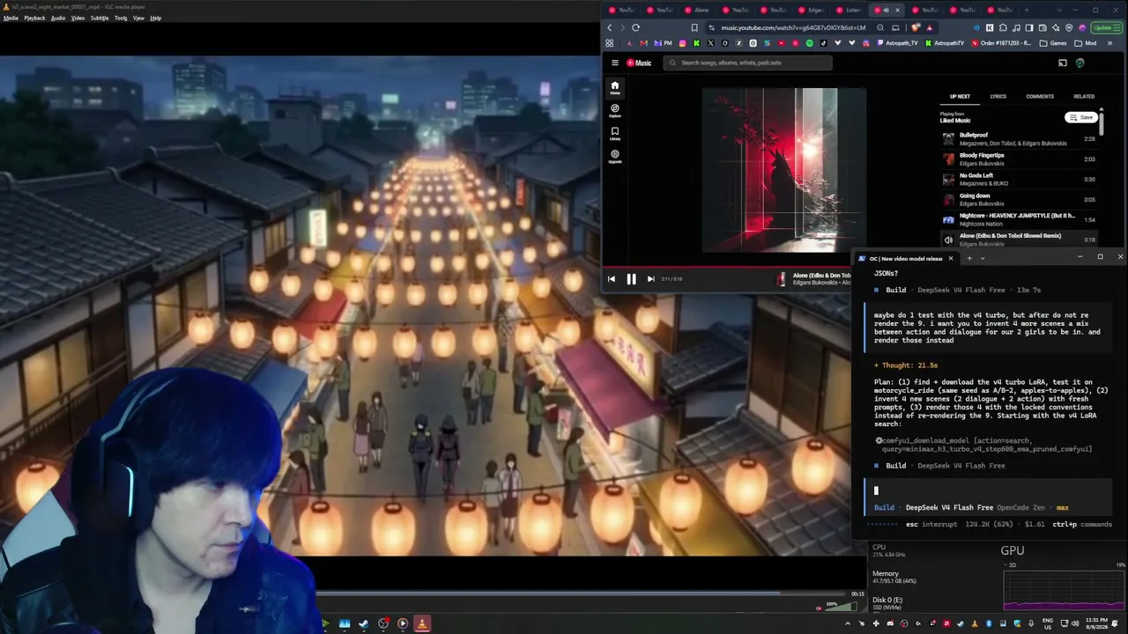Open Steam from the Windows taskbar
This screenshot has width=1128, height=634.
(x=364, y=623)
